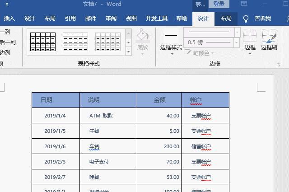Click the date cell 2019/1/6
Viewport: 289px width, 192px height.
(x=56, y=146)
